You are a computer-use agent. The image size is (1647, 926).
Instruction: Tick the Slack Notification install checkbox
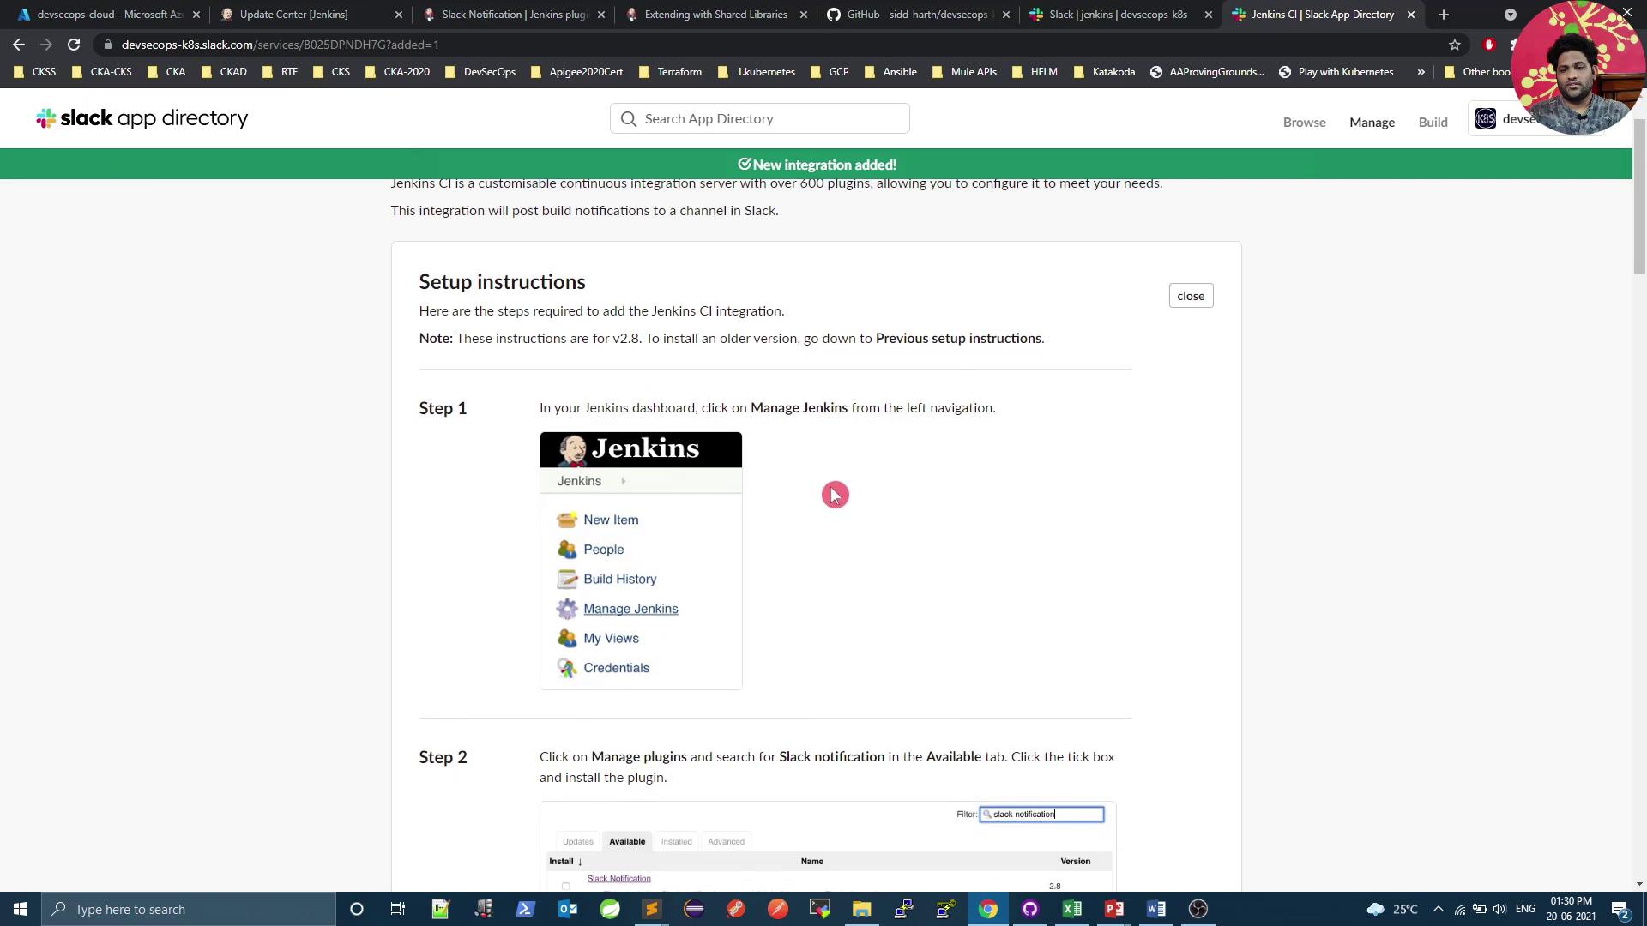click(565, 886)
